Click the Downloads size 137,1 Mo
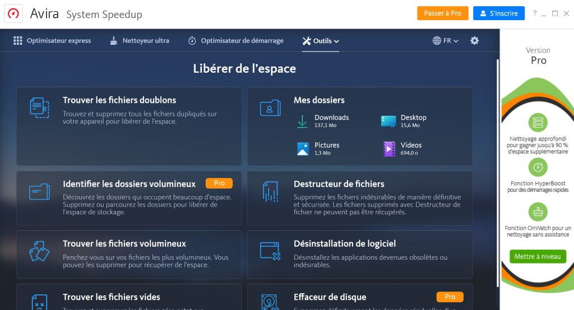This screenshot has height=310, width=574. pos(326,125)
